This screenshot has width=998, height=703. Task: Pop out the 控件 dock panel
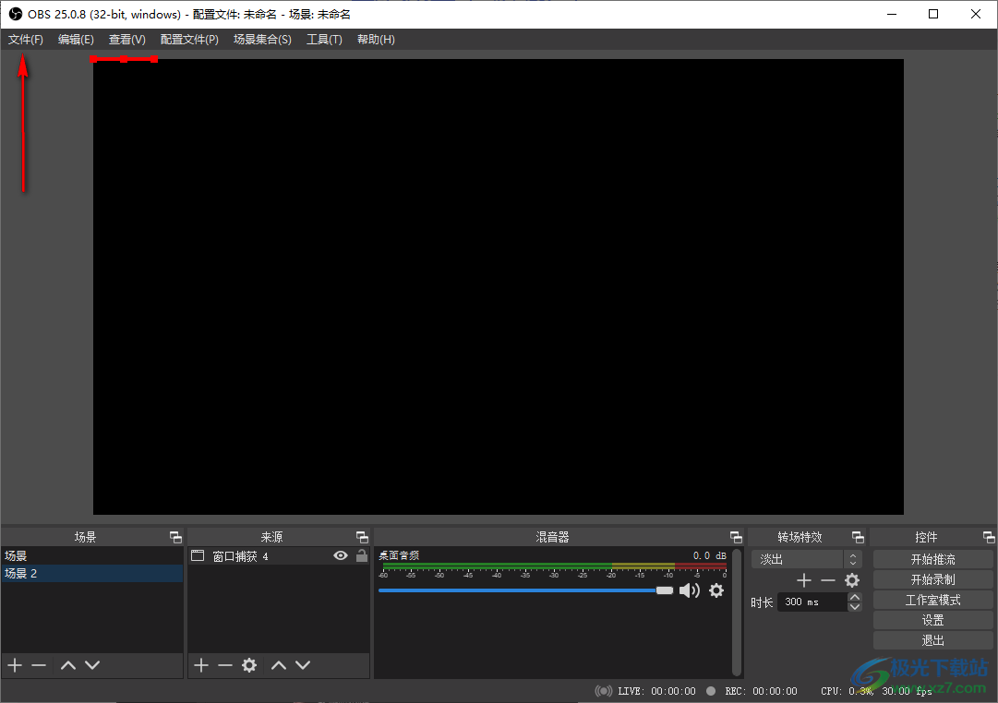coord(989,538)
